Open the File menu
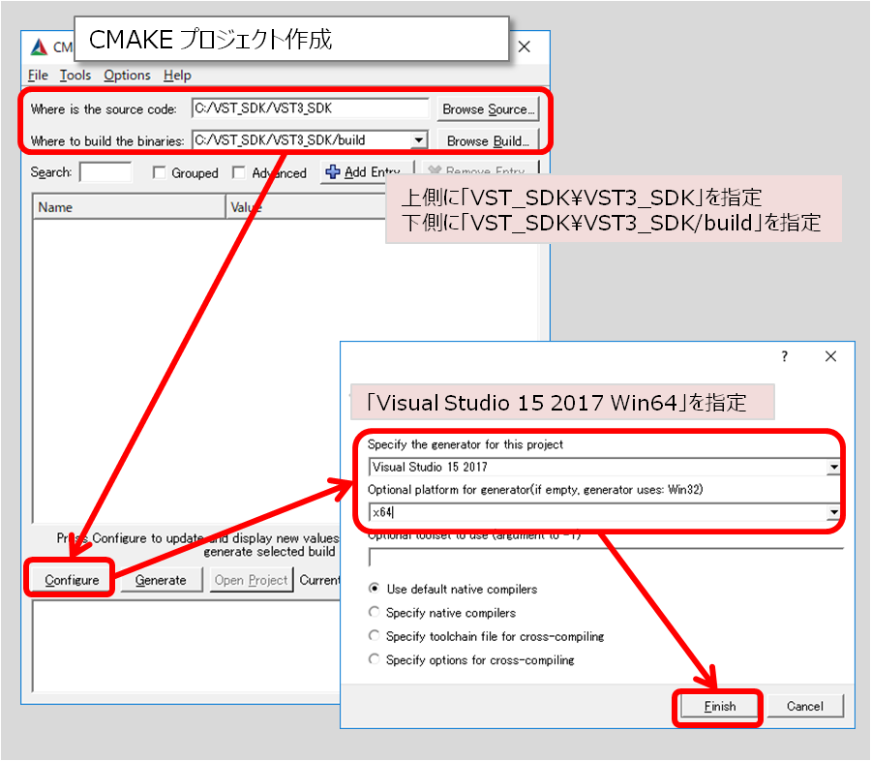871x761 pixels. pos(38,76)
